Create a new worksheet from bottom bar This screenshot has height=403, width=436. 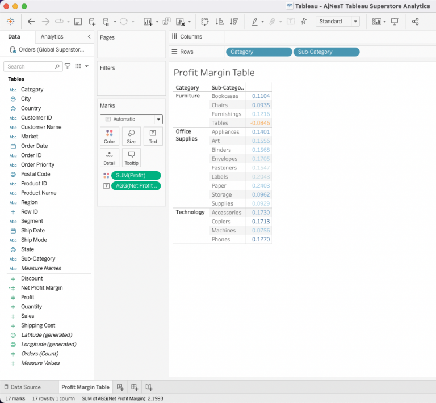point(120,387)
